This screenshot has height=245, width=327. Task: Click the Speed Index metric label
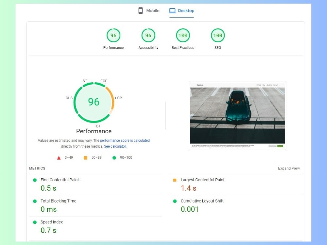52,222
